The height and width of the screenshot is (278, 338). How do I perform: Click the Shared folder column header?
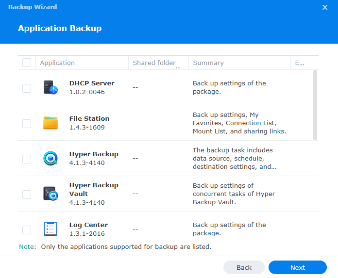click(158, 63)
